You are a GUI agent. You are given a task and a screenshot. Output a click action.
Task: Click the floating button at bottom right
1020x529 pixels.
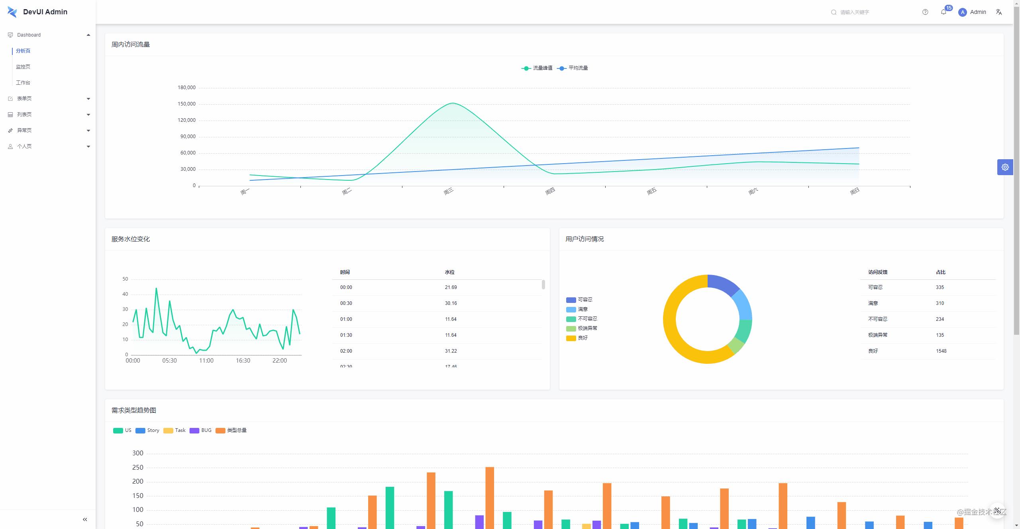click(x=997, y=510)
